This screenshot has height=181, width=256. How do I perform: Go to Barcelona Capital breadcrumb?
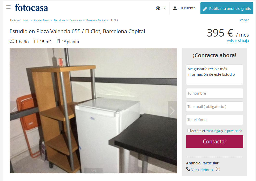96,20
